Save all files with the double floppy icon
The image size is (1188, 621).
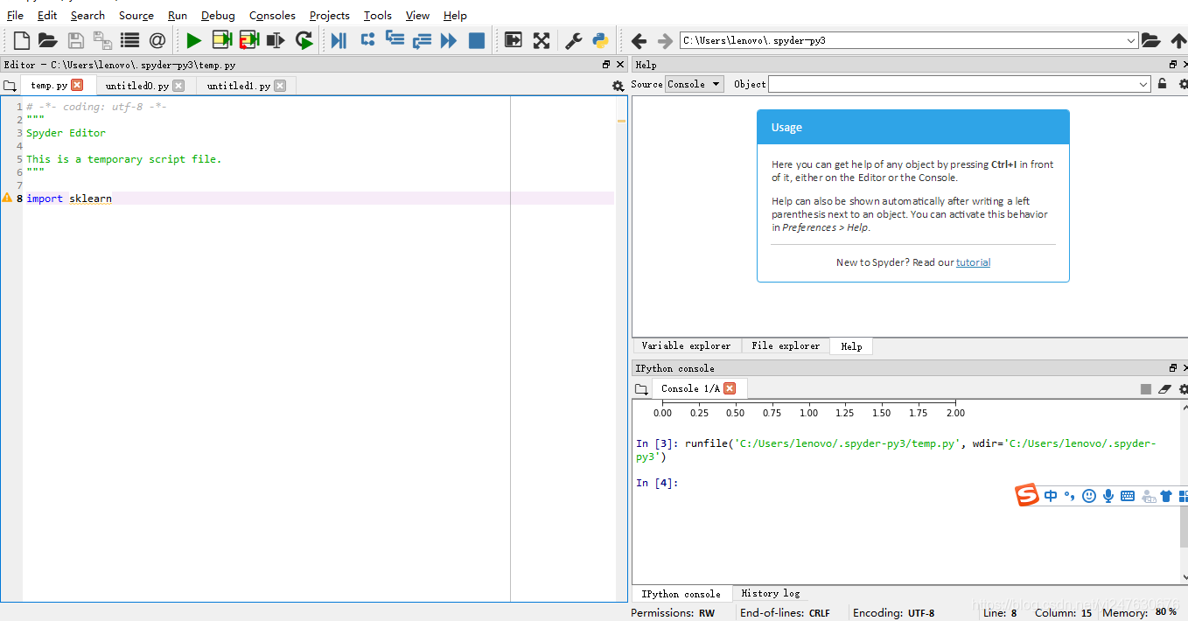(x=102, y=40)
